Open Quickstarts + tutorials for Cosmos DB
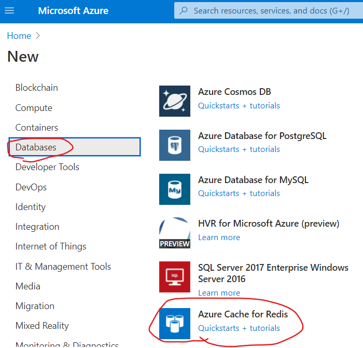Image resolution: width=363 pixels, height=348 pixels. pos(239,106)
